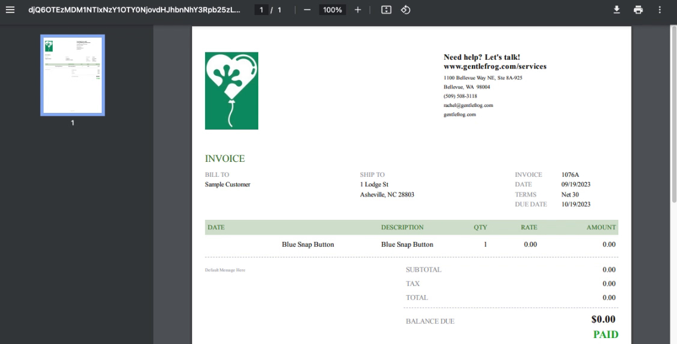Click the 100% zoom level field

333,10
